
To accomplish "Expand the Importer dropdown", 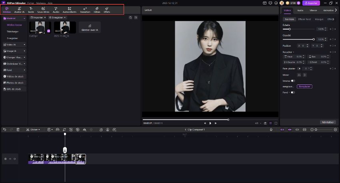I will point(38,18).
